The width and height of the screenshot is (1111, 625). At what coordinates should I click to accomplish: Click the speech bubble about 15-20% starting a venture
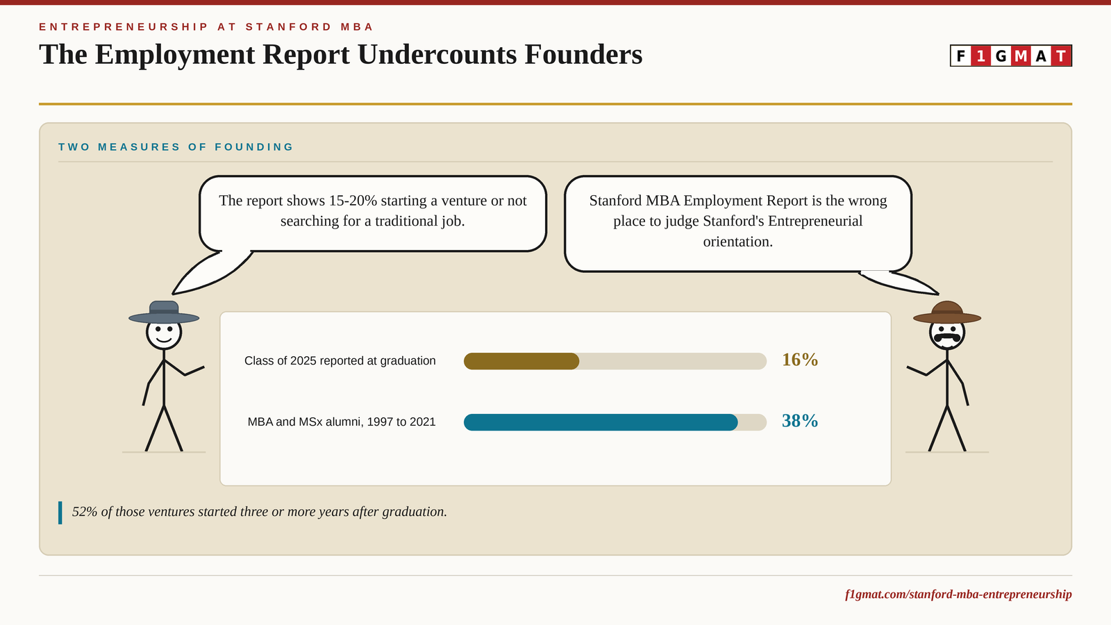373,213
